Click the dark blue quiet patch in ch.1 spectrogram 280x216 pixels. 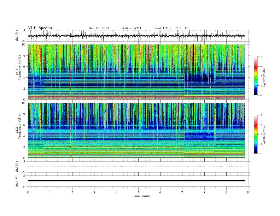tap(199, 77)
